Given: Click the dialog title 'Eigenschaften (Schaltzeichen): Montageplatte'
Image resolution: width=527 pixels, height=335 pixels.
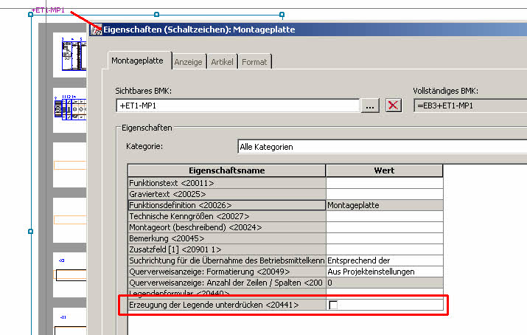Looking at the screenshot, I should [199, 30].
